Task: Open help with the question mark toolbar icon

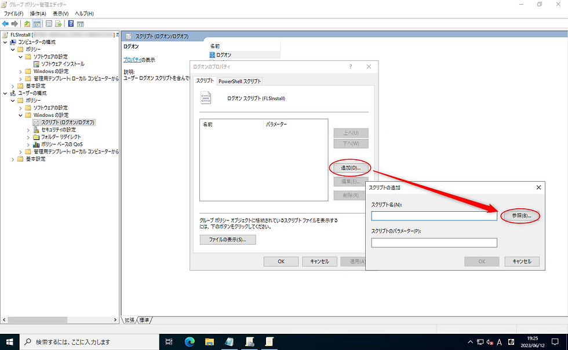Action: 71,24
